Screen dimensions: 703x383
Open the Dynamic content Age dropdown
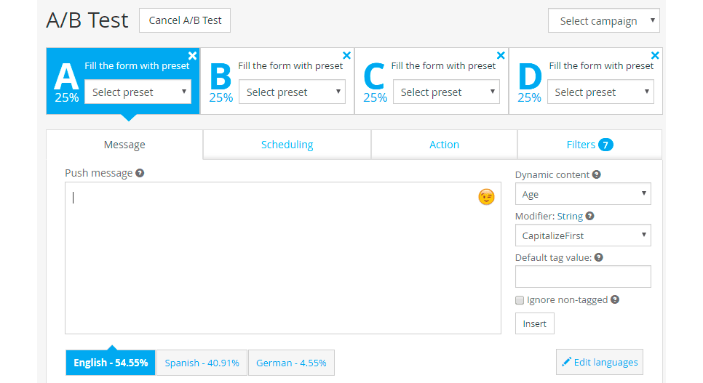click(584, 194)
